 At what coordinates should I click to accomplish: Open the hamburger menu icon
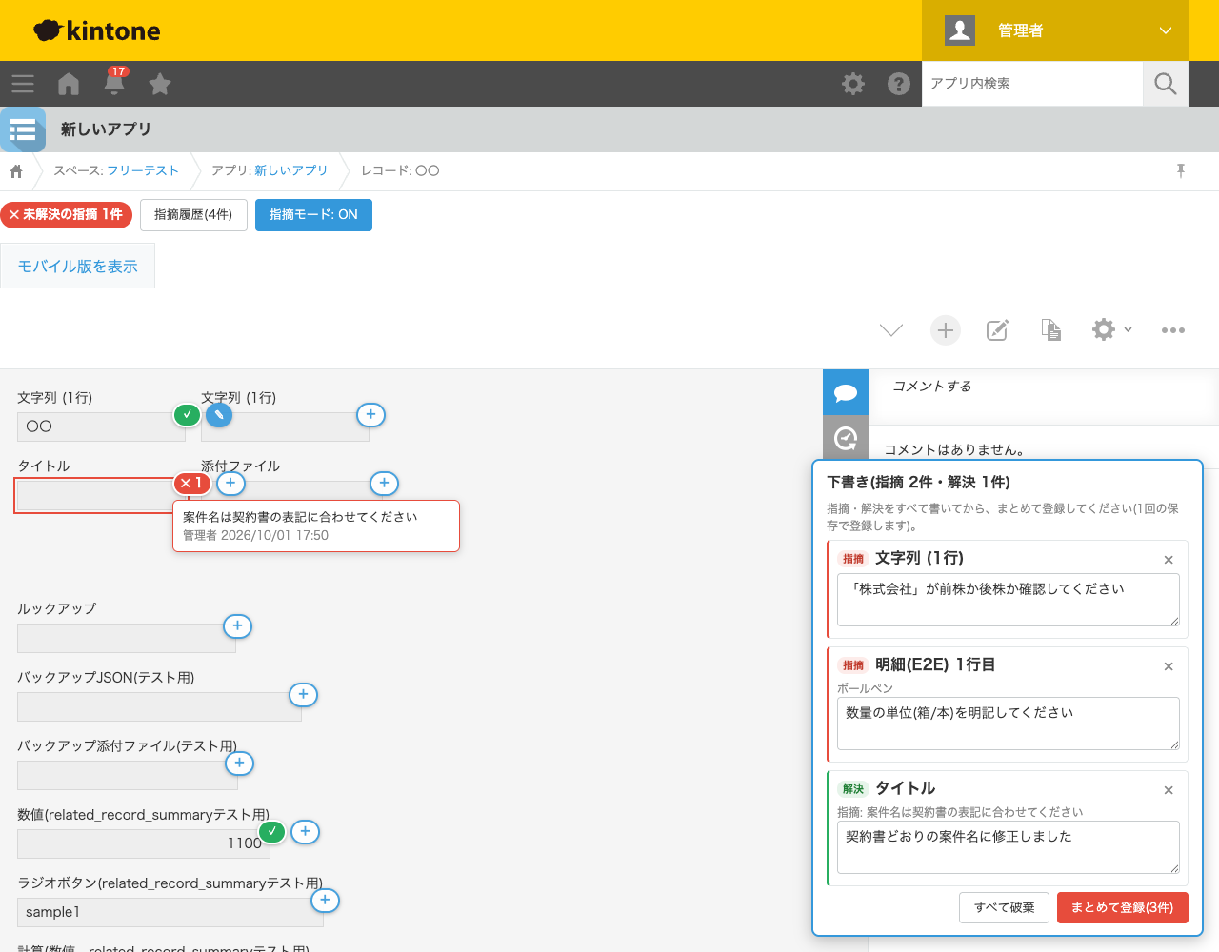tap(23, 84)
